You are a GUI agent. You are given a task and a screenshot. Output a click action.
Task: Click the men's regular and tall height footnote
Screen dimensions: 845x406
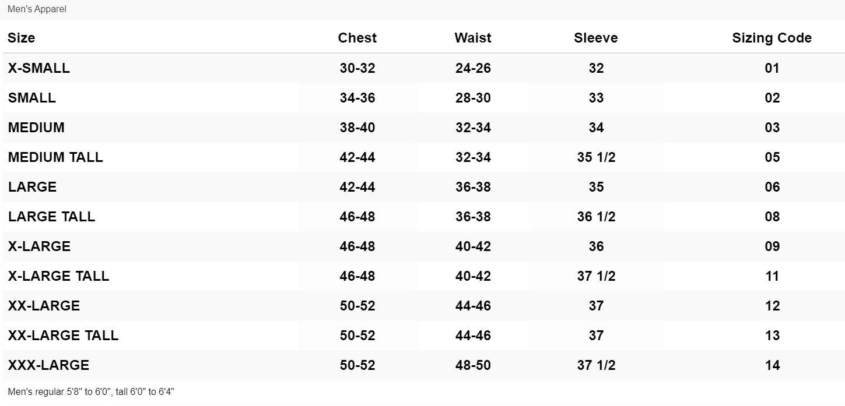91,392
